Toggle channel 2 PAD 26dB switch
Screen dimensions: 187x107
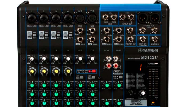point(41,35)
